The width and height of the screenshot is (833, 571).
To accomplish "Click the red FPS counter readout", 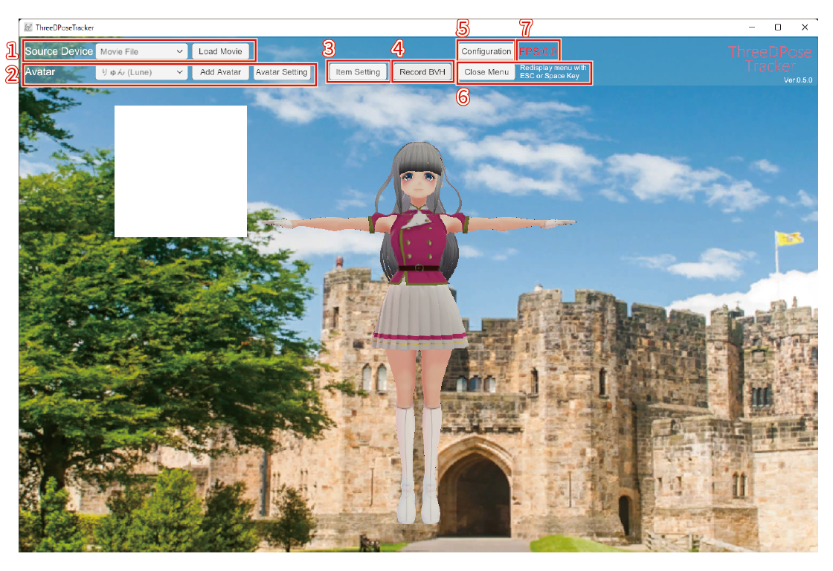I will (x=538, y=51).
